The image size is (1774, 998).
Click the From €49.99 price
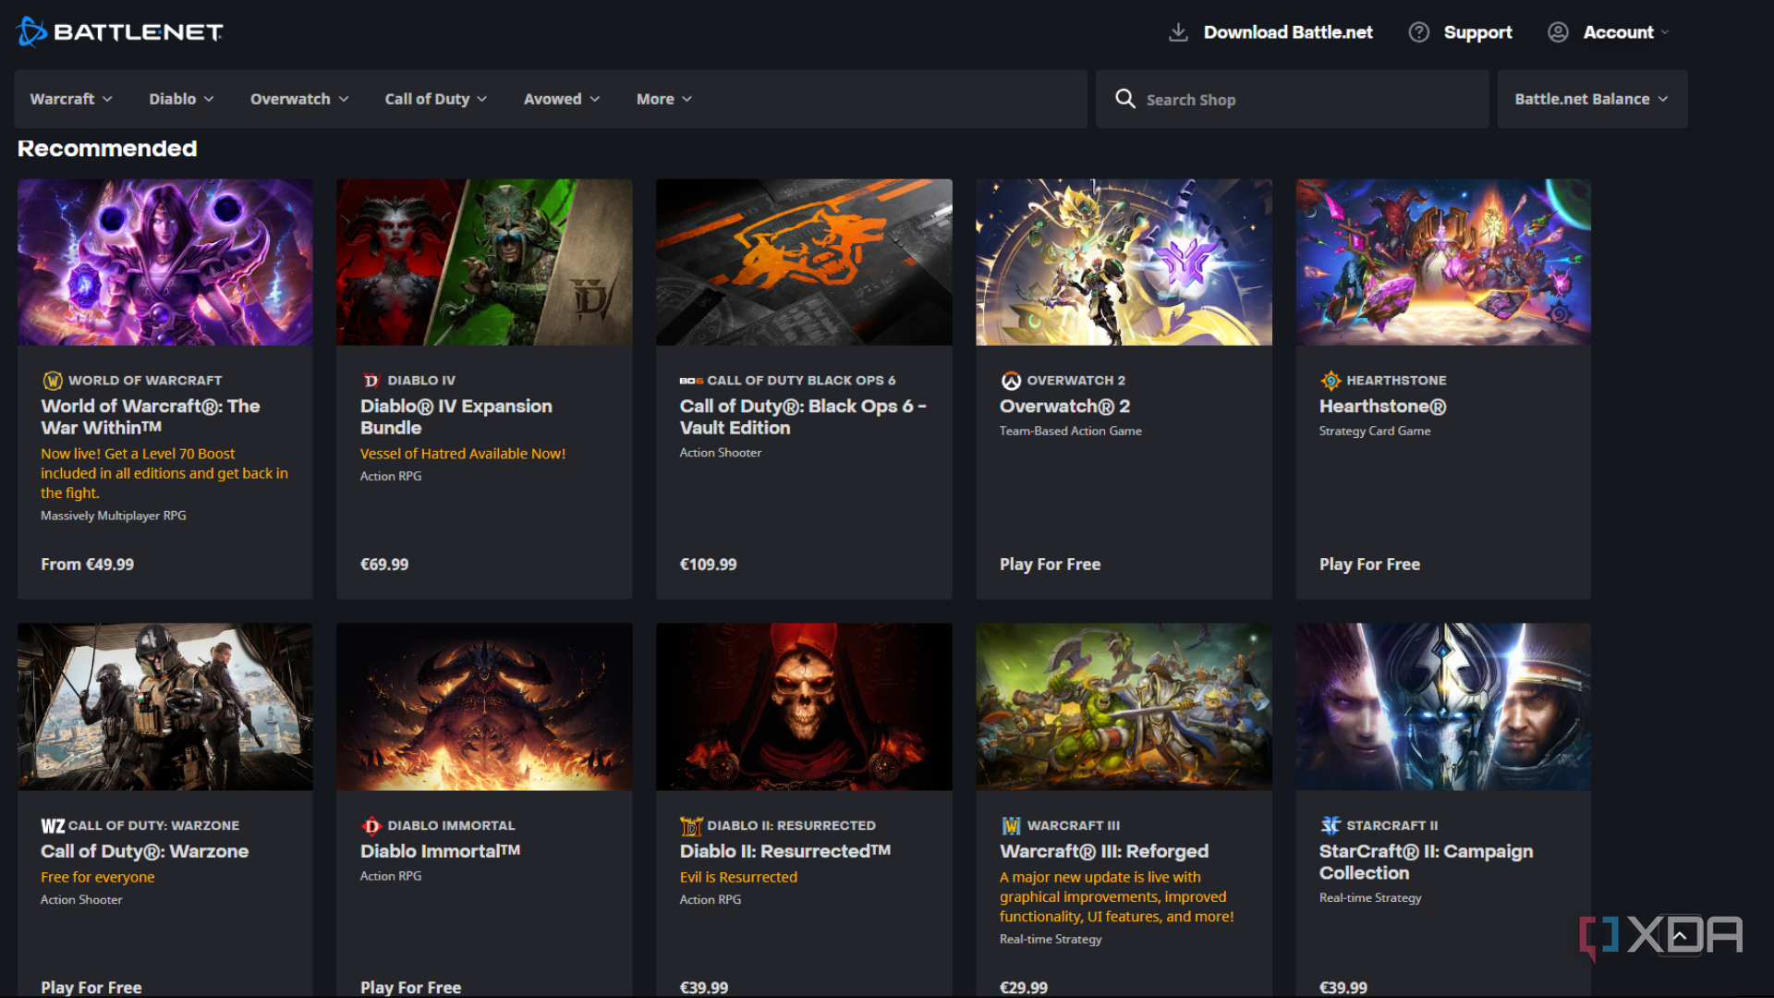pos(87,565)
